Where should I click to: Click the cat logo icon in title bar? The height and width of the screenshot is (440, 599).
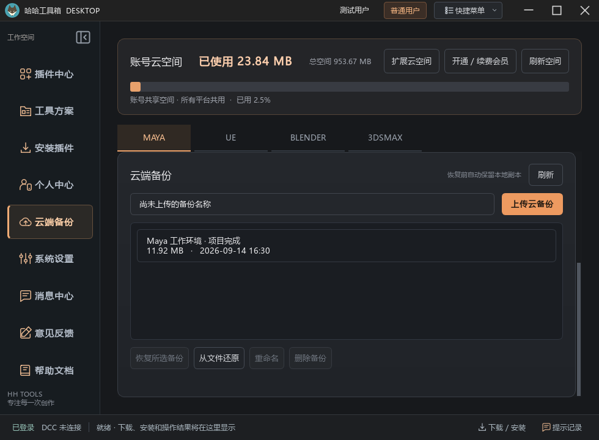tap(12, 10)
